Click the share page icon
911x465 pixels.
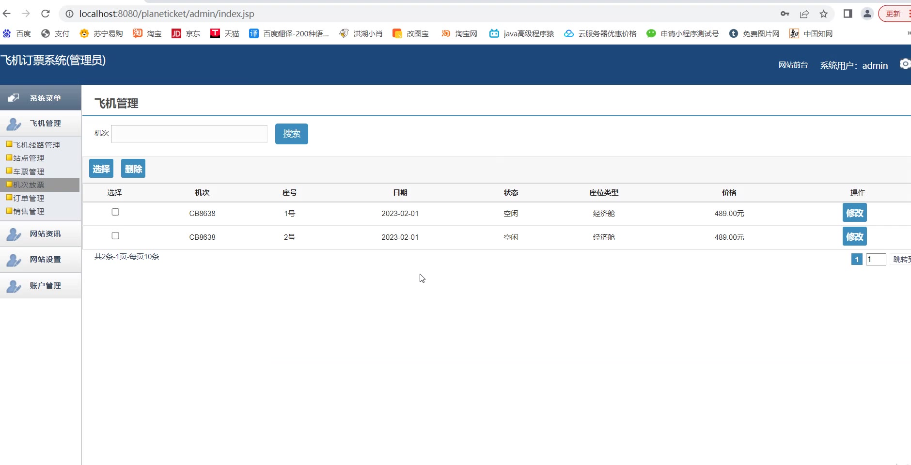tap(804, 14)
